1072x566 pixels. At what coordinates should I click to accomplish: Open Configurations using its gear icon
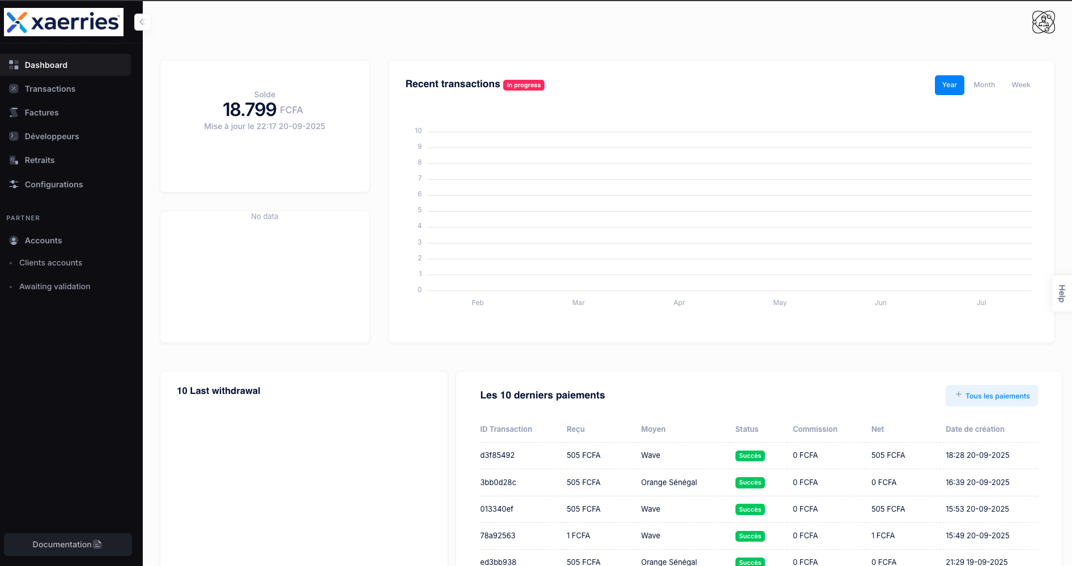tap(13, 184)
